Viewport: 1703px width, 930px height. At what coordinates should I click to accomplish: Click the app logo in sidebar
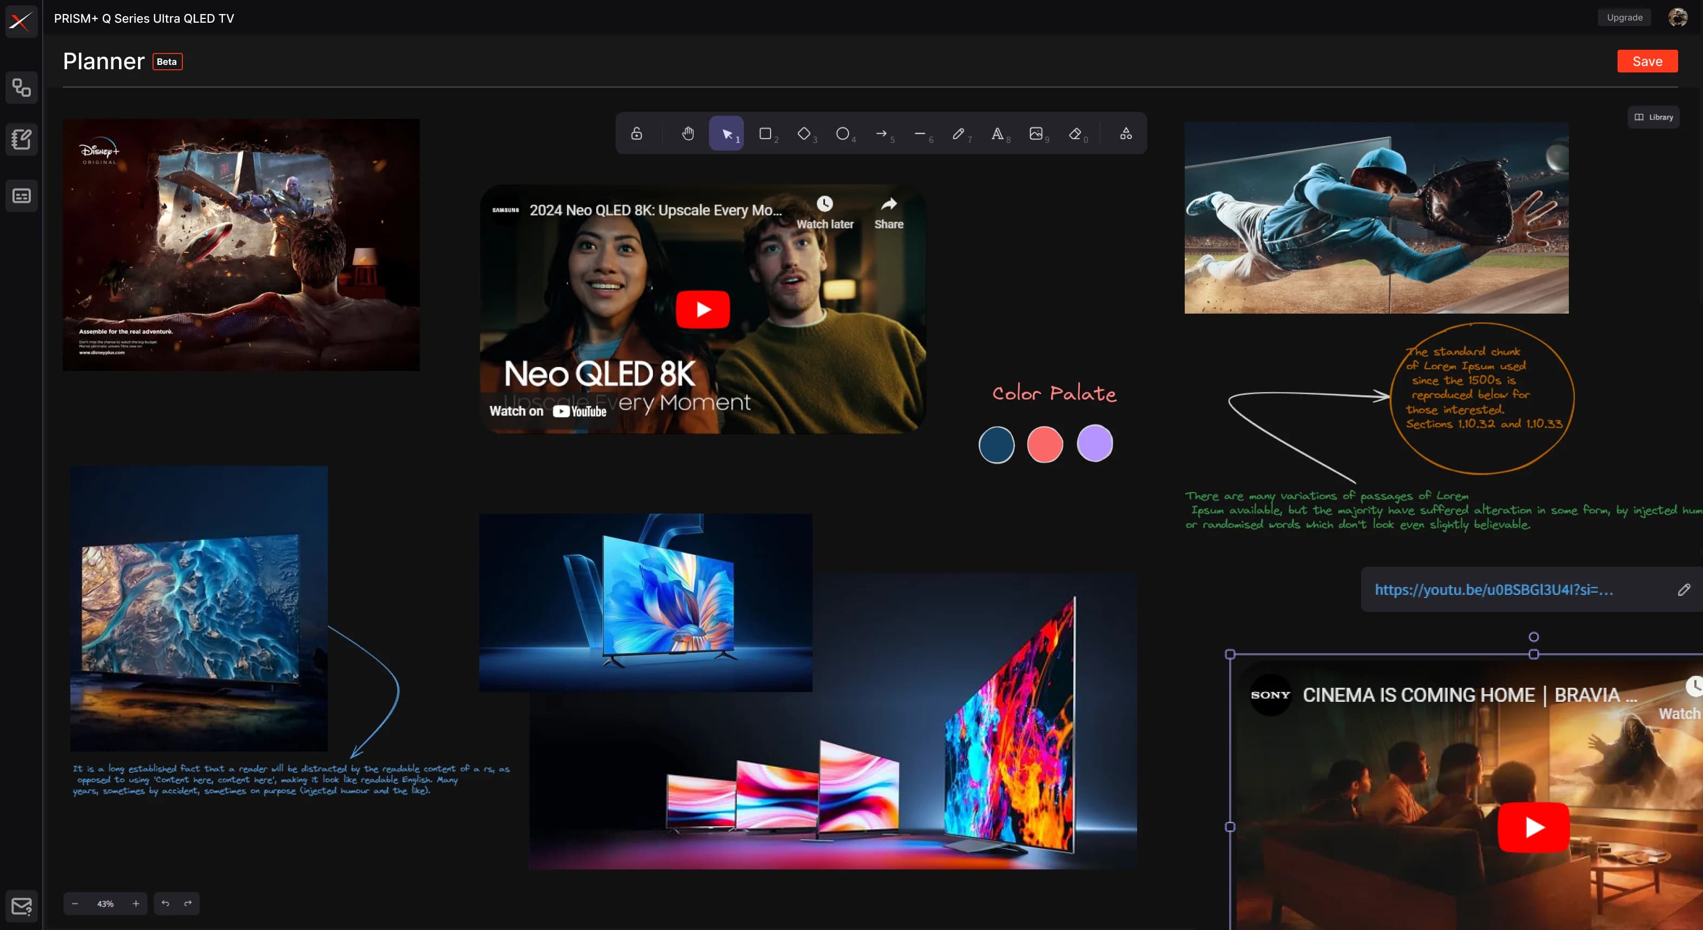(21, 21)
